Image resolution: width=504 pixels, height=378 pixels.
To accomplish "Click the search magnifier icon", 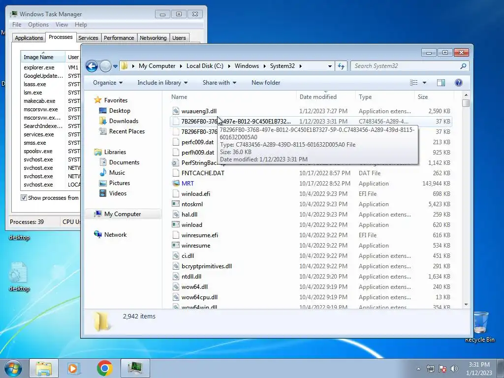I will 463,66.
